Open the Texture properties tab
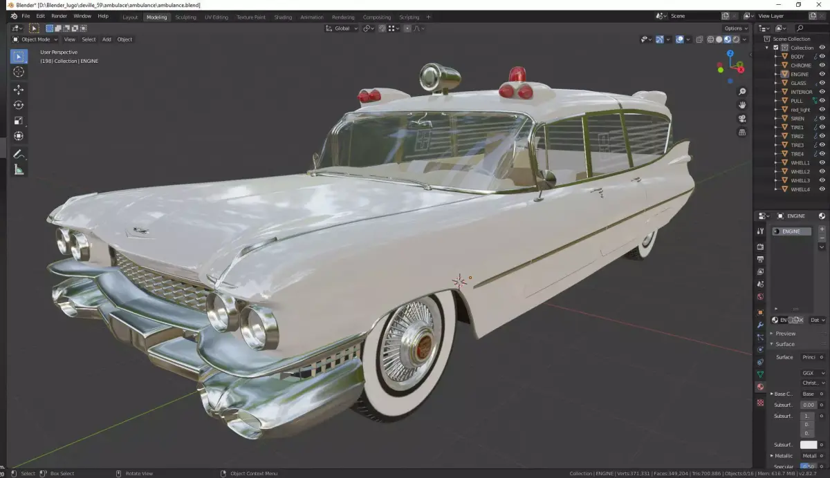830x478 pixels. coord(760,402)
